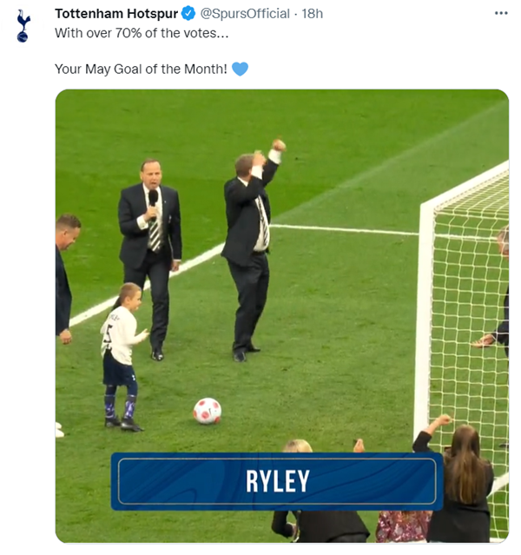Viewport: 521px width, 555px height.
Task: Click the man holding the microphone
Action: 150,259
